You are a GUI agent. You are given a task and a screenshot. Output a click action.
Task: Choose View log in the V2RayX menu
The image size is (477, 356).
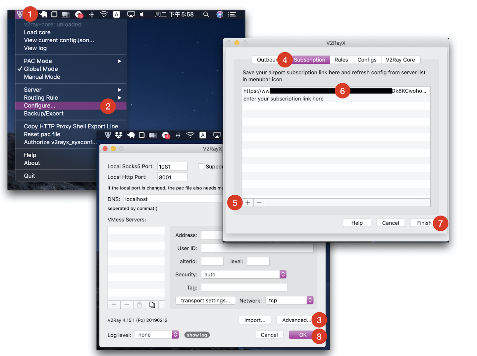(x=71, y=48)
